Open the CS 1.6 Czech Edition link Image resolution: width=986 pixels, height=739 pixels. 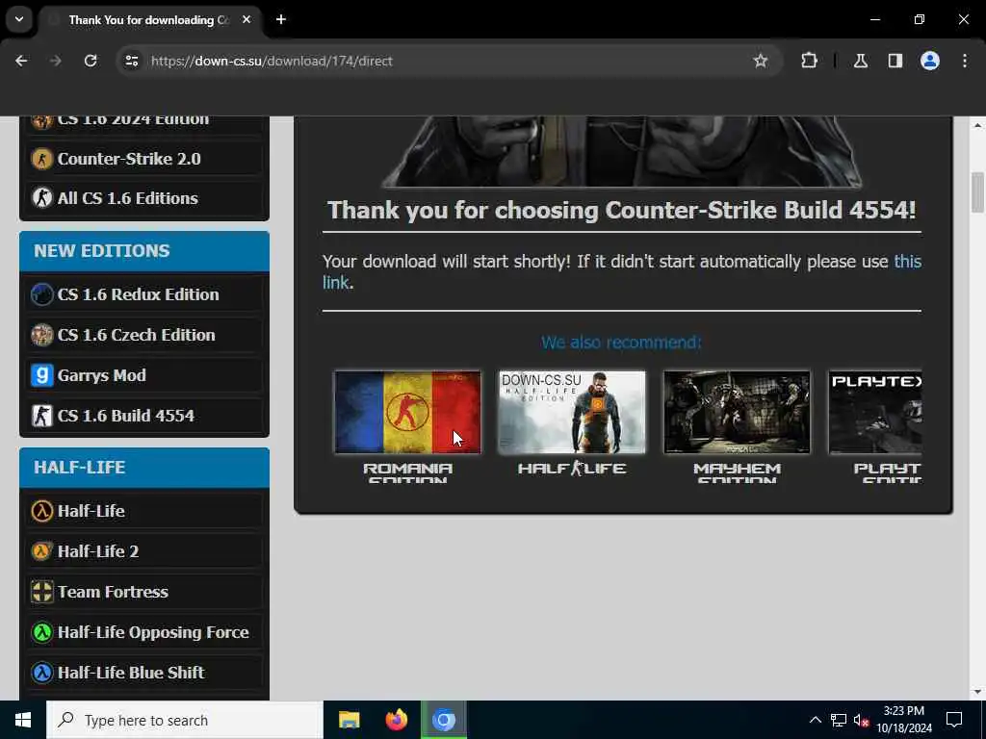pyautogui.click(x=137, y=335)
